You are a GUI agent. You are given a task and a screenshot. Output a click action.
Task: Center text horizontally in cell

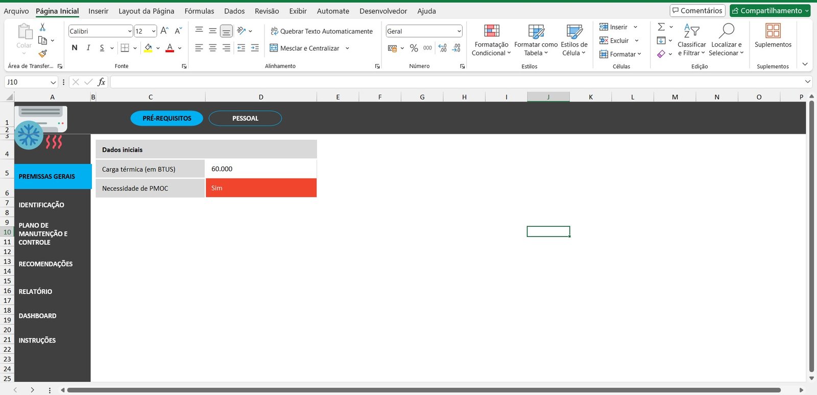(213, 48)
